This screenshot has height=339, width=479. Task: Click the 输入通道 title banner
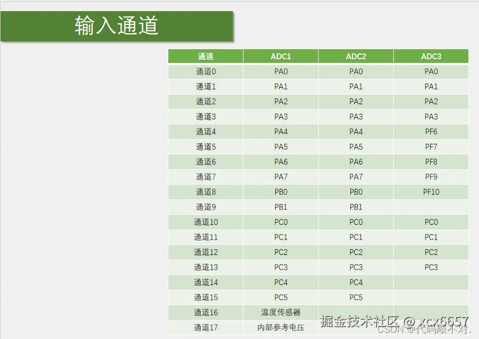click(x=116, y=26)
